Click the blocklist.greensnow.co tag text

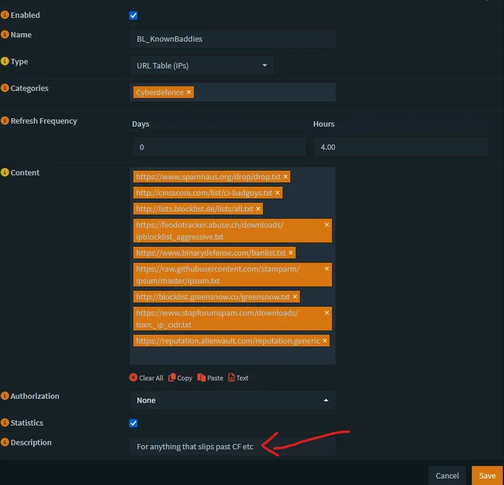213,297
